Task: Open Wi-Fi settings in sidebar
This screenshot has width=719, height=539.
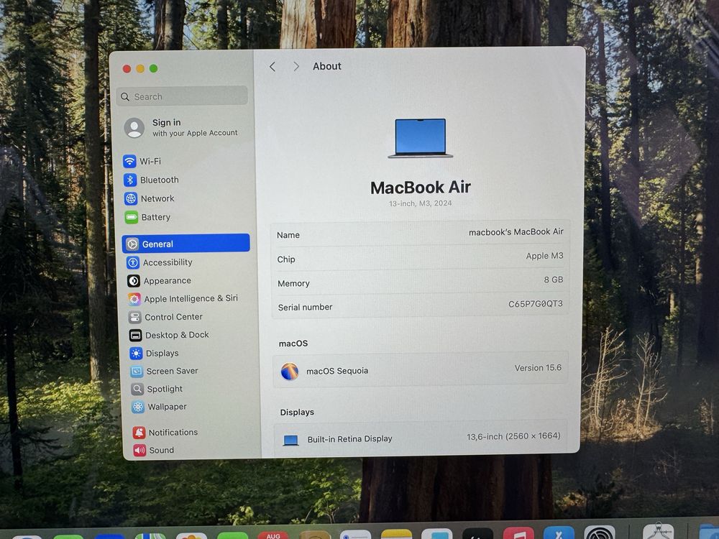Action: (142, 161)
